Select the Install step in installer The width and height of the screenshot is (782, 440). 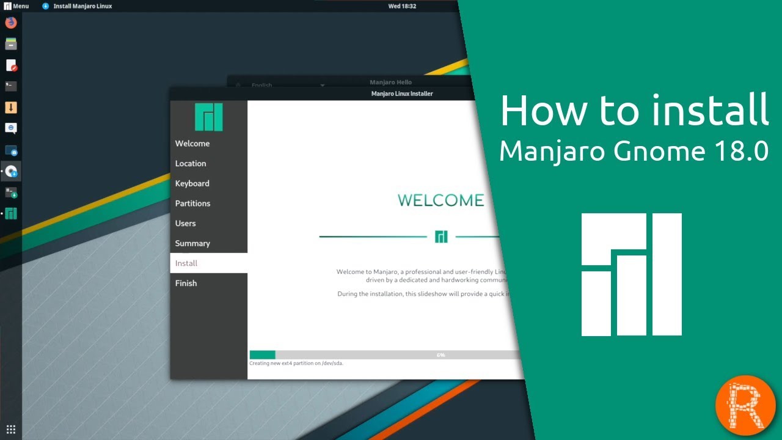pos(209,263)
